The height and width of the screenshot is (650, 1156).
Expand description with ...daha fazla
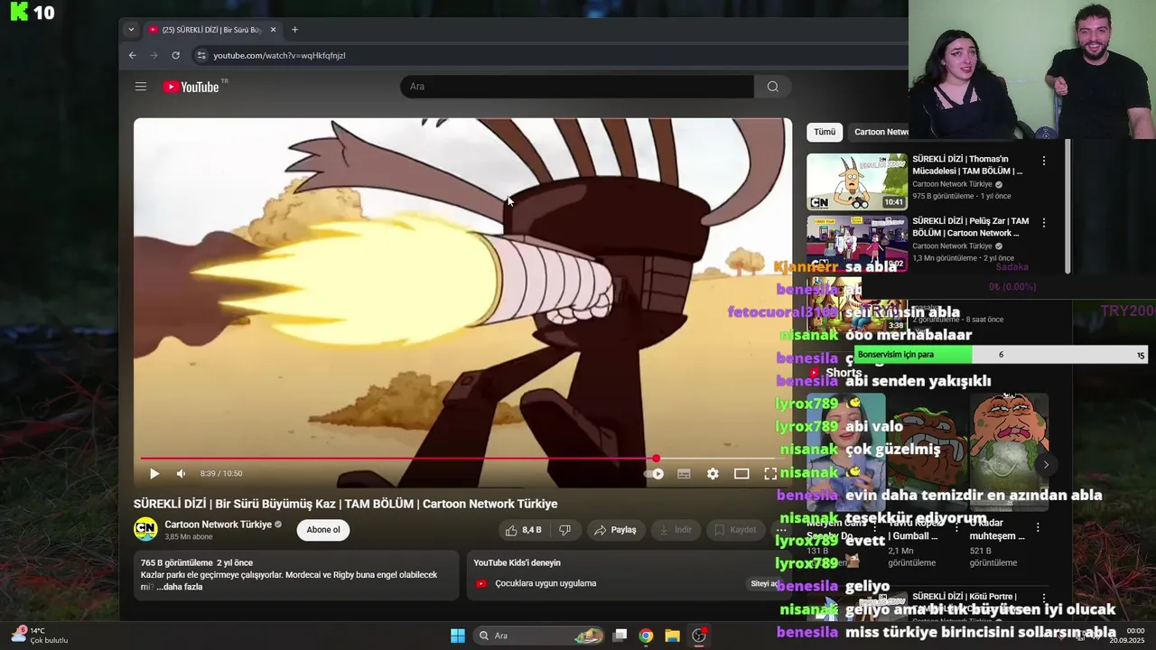tap(179, 587)
